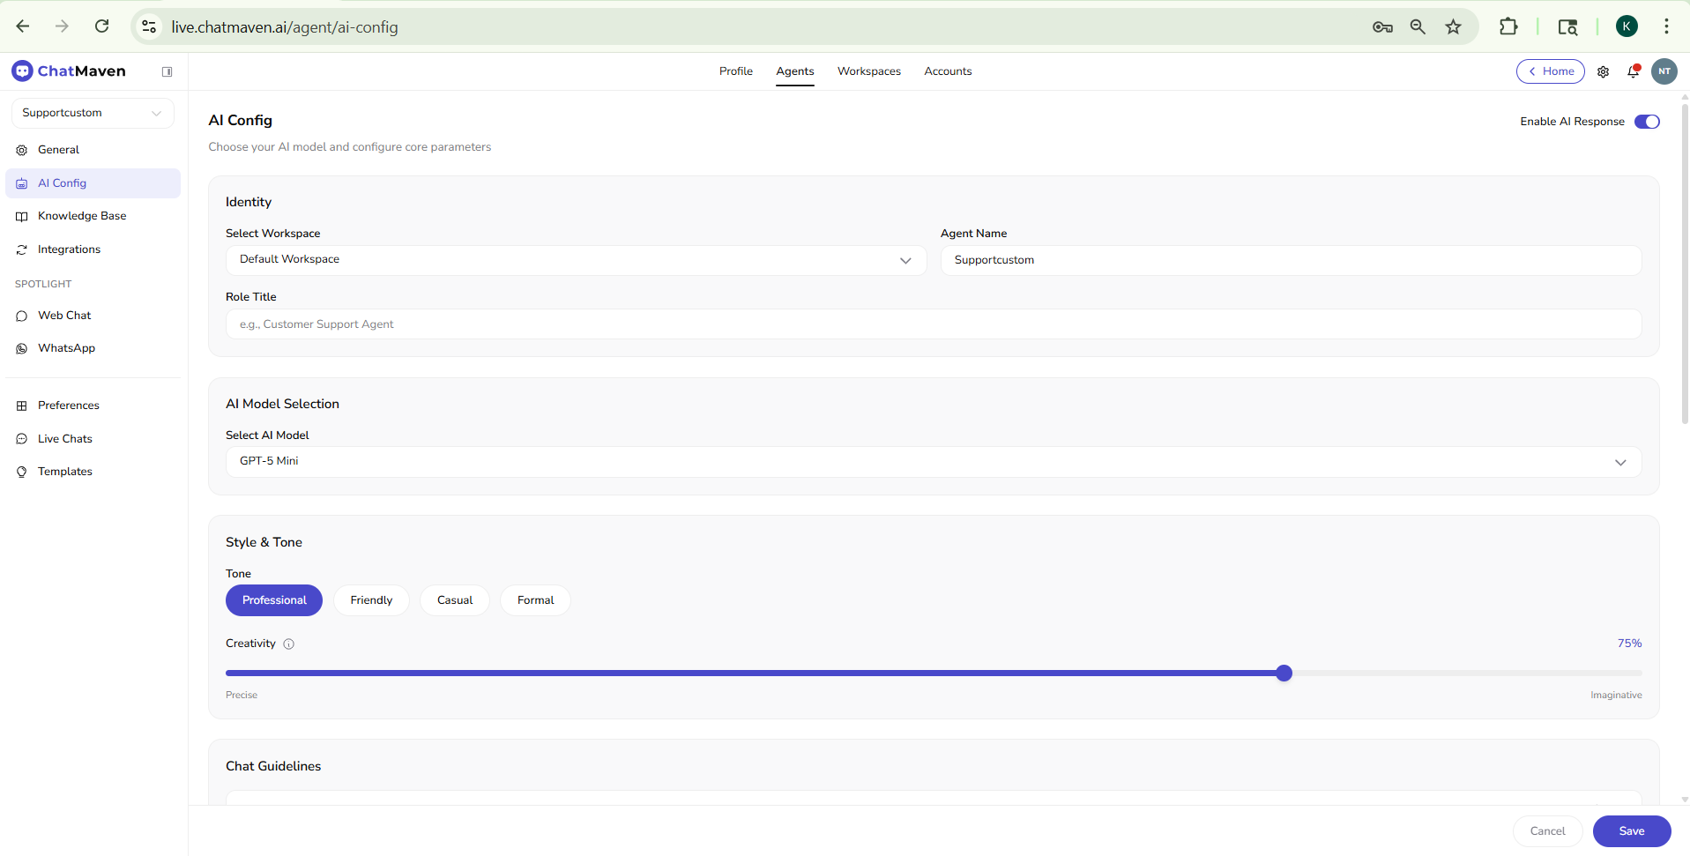The height and width of the screenshot is (856, 1690).
Task: Switch to the Accounts tab
Action: (x=948, y=71)
